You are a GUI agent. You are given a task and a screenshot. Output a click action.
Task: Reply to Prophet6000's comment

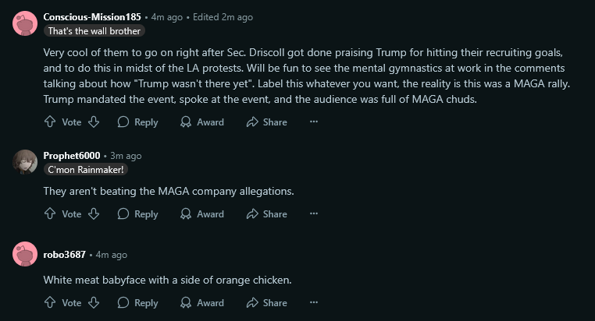point(137,214)
